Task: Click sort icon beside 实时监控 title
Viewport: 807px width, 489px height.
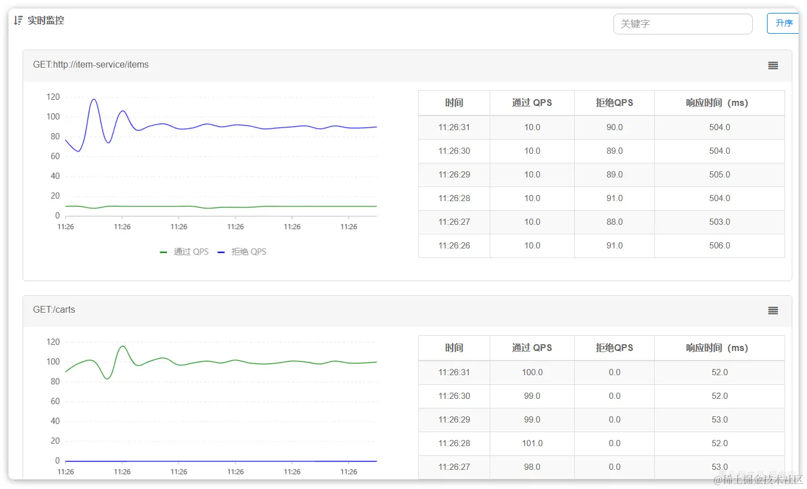Action: tap(19, 20)
